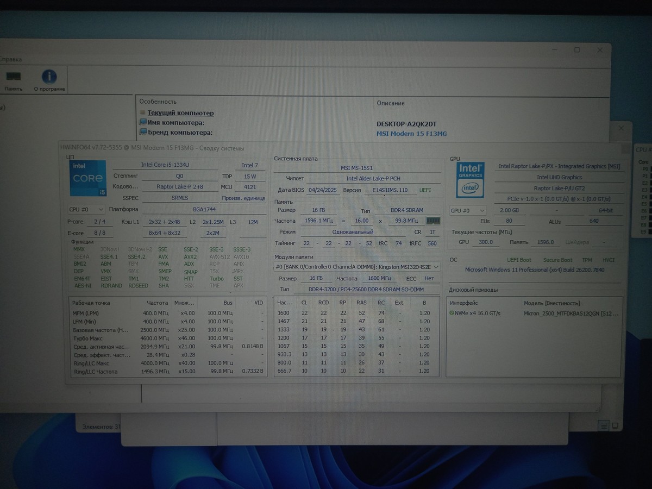Click the 1467 row in memory timings table
This screenshot has height=489, width=652.
click(x=356, y=322)
